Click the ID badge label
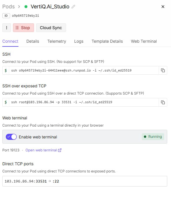Screen dimensions: 171x205 (6, 16)
